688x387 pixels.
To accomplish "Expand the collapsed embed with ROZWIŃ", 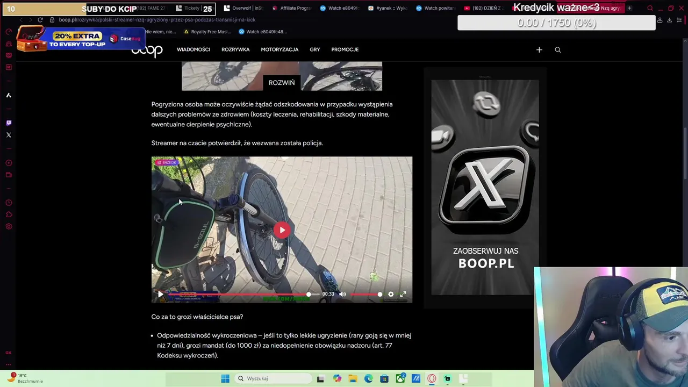I will pos(282,83).
